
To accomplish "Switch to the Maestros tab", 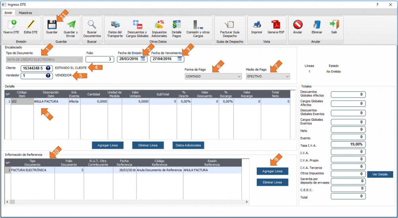I will click(25, 13).
